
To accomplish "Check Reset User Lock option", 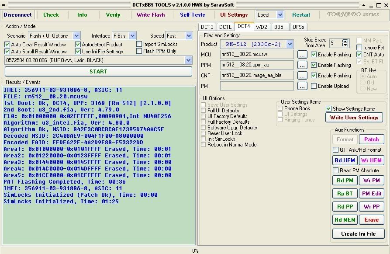I will point(204,133).
